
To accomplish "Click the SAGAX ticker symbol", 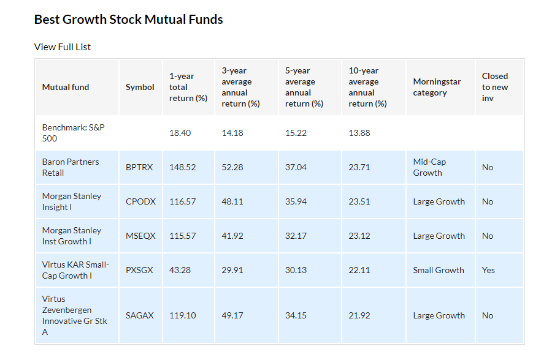I will point(140,315).
